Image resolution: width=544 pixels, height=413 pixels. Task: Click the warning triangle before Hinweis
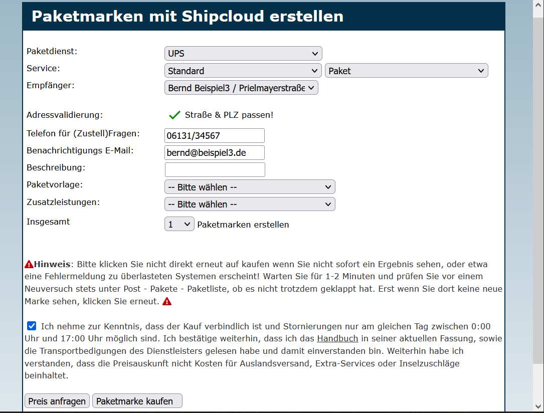(x=29, y=264)
